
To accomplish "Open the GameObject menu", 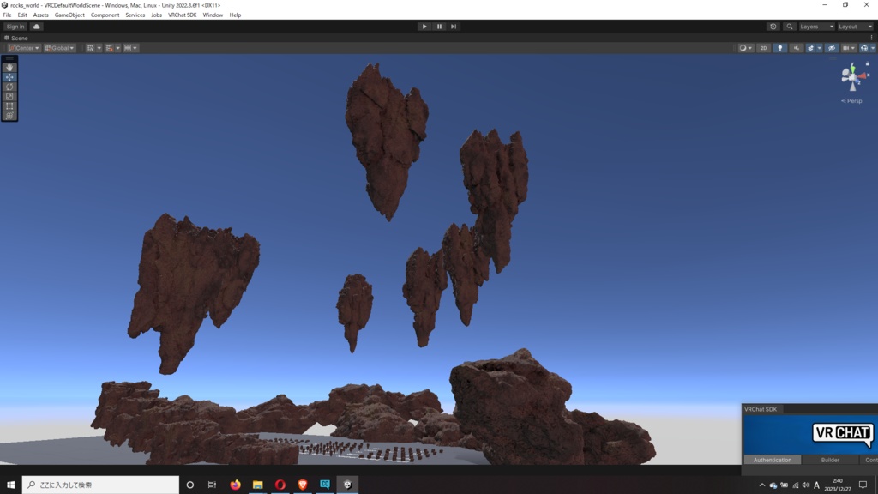I will pos(69,15).
